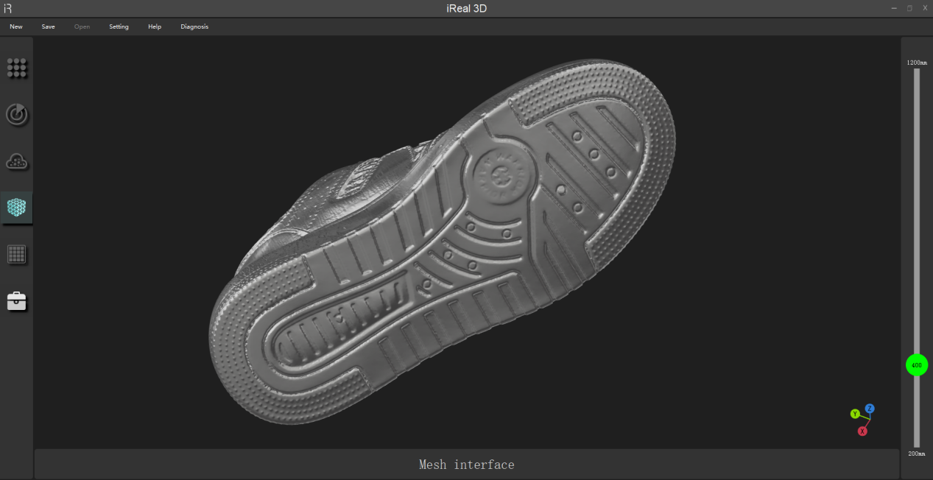The height and width of the screenshot is (480, 933).
Task: Open the New menu item
Action: [x=16, y=27]
